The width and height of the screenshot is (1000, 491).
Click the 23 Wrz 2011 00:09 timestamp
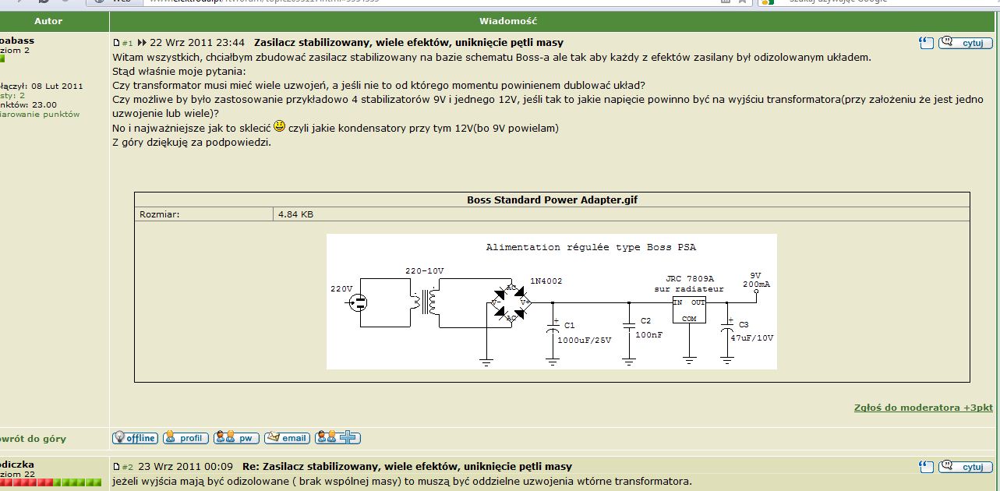(186, 467)
